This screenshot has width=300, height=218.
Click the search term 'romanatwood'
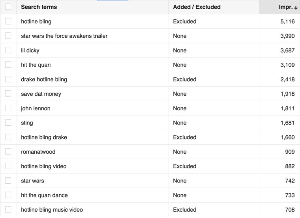(x=38, y=152)
